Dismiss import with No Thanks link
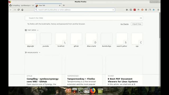 coord(124,24)
